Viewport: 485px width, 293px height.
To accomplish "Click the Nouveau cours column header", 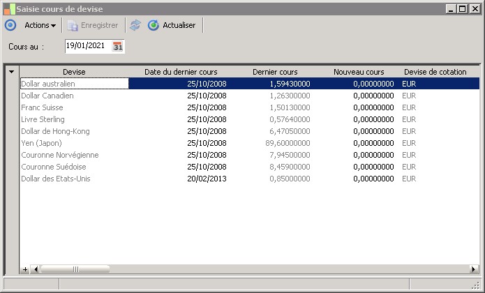I will coord(359,72).
